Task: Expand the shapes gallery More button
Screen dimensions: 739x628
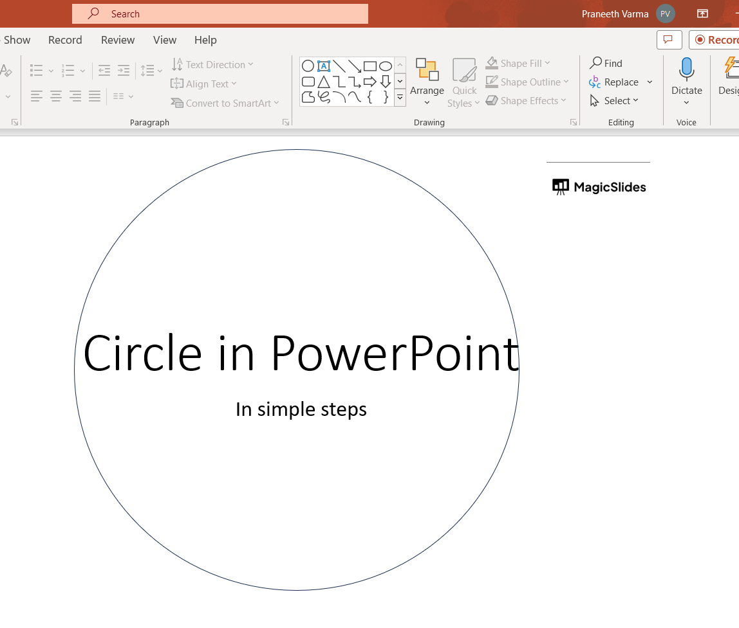Action: 400,98
